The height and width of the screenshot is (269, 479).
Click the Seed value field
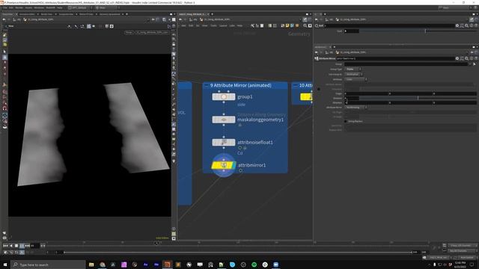[352, 31]
